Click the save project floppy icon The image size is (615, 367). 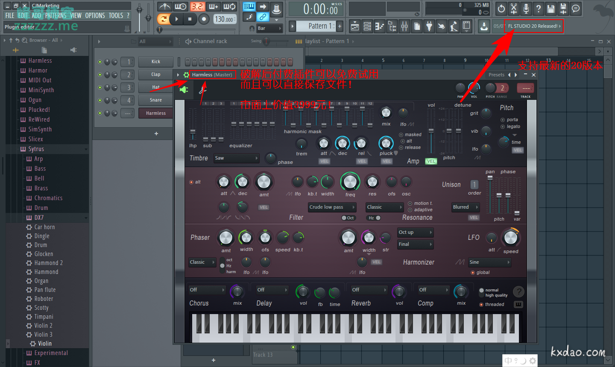click(551, 8)
